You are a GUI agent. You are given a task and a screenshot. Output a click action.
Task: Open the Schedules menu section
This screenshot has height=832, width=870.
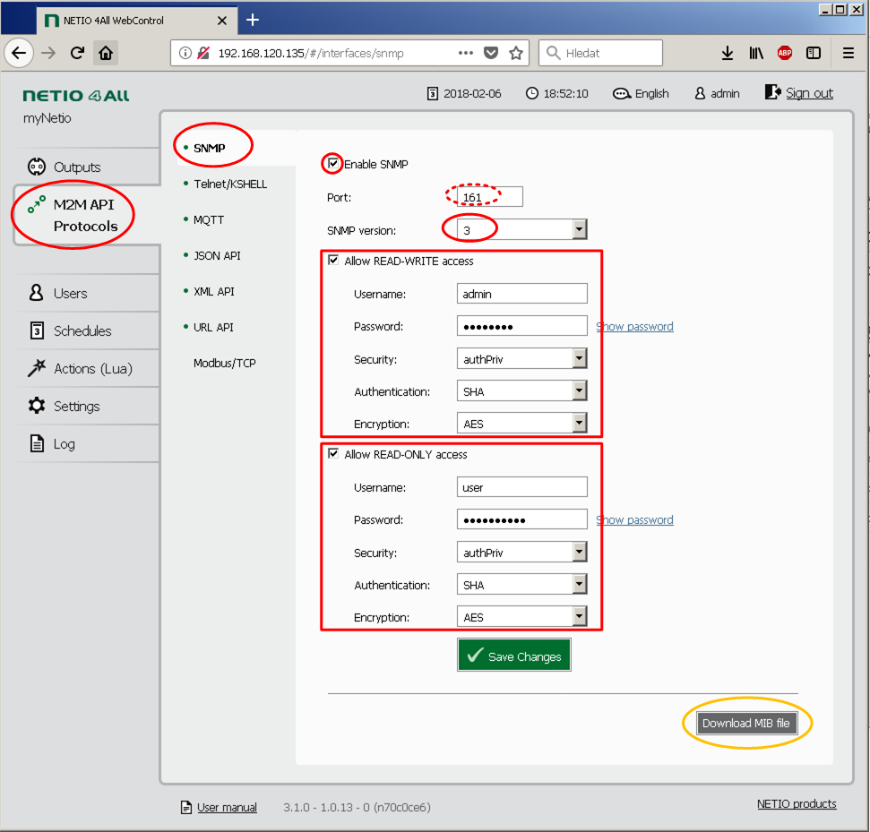point(82,330)
